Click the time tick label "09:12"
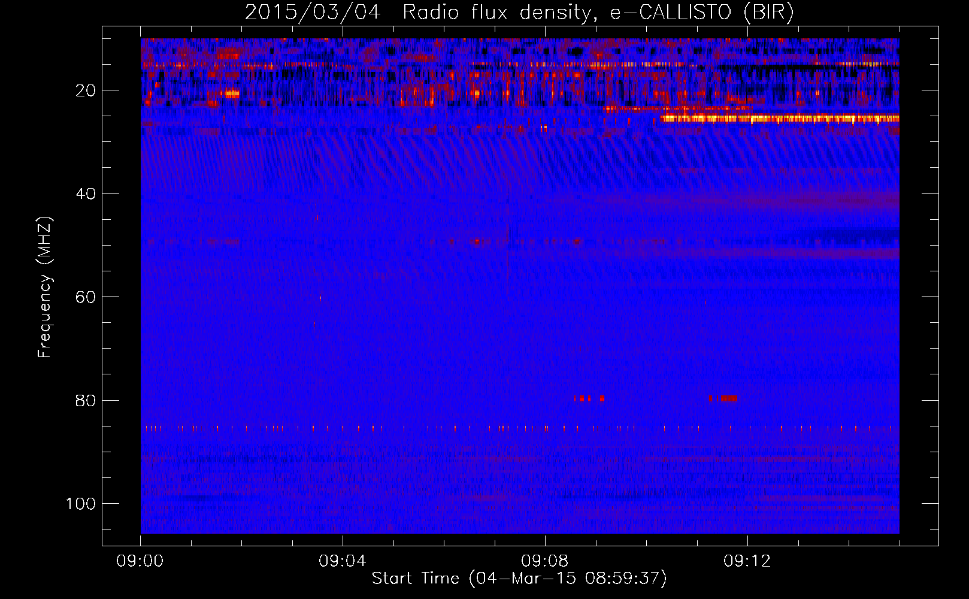Screen dimensions: 969x599 click(x=747, y=561)
